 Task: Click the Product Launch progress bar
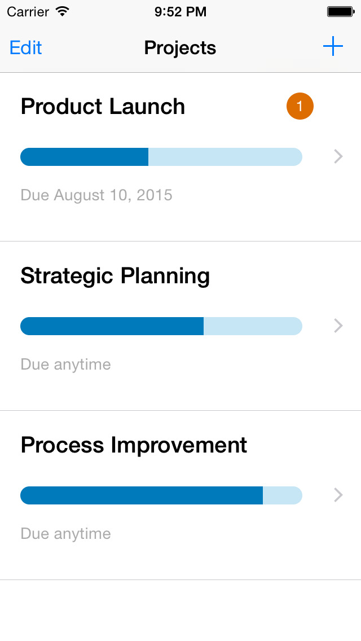[x=161, y=157]
